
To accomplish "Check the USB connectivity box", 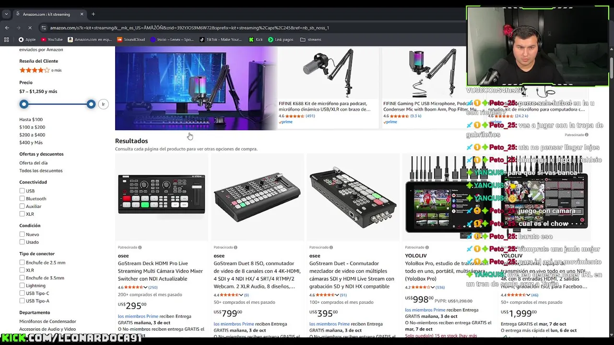I will tap(22, 191).
